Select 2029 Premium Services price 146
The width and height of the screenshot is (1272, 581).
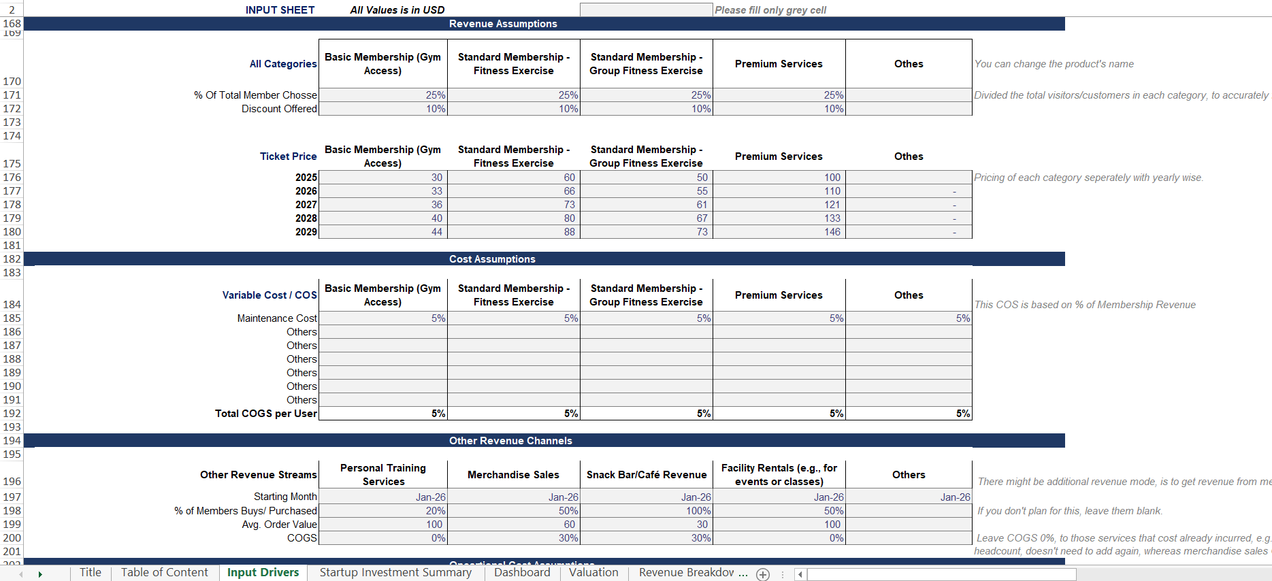779,232
